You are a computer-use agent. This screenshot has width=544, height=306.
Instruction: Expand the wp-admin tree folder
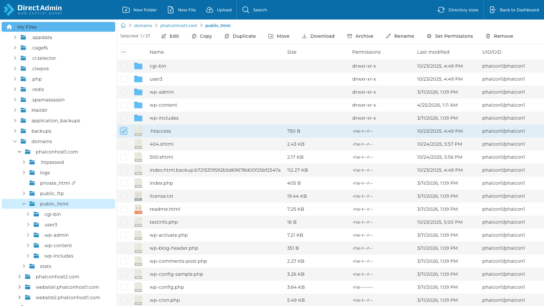[x=28, y=235]
